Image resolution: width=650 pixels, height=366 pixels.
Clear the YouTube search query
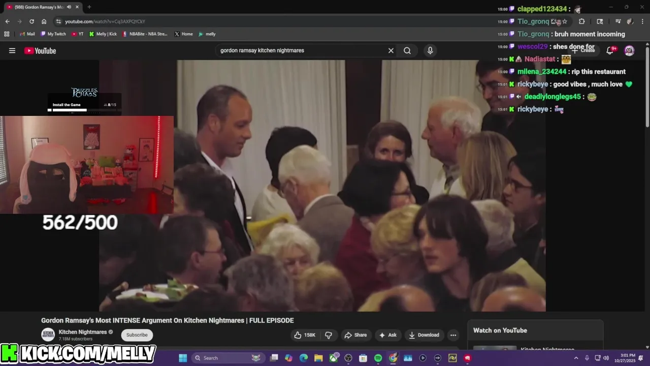391,50
